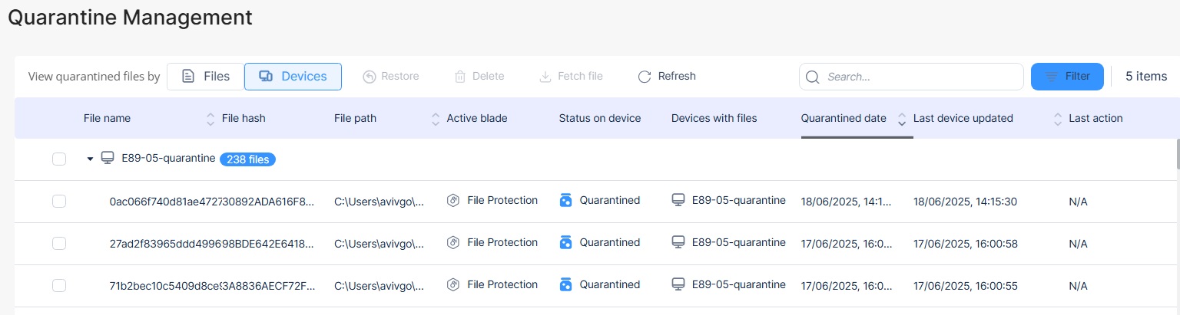Image resolution: width=1180 pixels, height=315 pixels.
Task: Click the search magnifier icon
Action: coord(813,77)
